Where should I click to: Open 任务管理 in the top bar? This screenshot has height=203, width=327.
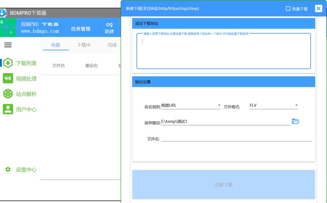pyautogui.click(x=81, y=29)
